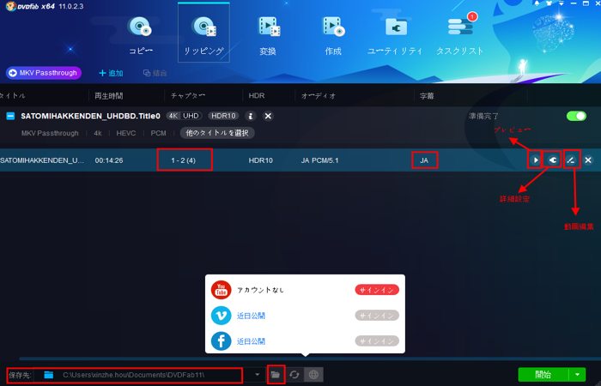Click the チャプター column header
Image resolution: width=601 pixels, height=386 pixels.
[188, 96]
